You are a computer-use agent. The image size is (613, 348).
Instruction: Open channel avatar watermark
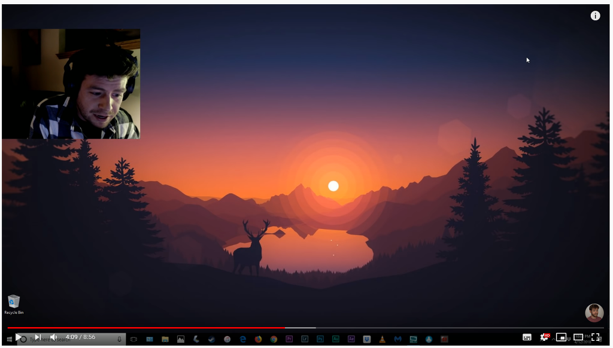[594, 313]
